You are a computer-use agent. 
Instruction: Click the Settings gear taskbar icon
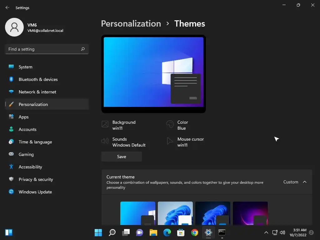click(208, 232)
